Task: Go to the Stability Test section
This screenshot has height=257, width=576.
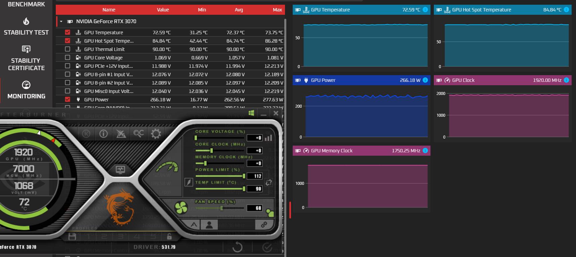Action: (x=26, y=27)
